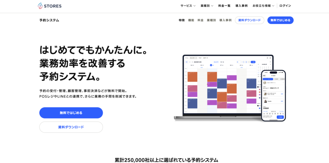Image resolution: width=329 pixels, height=163 pixels.
Task: Expand the 業種別 dropdown in top navigation
Action: [x=207, y=6]
